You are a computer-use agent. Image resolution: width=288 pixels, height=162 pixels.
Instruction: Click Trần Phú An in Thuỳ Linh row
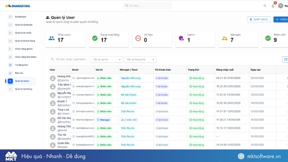coord(128,111)
